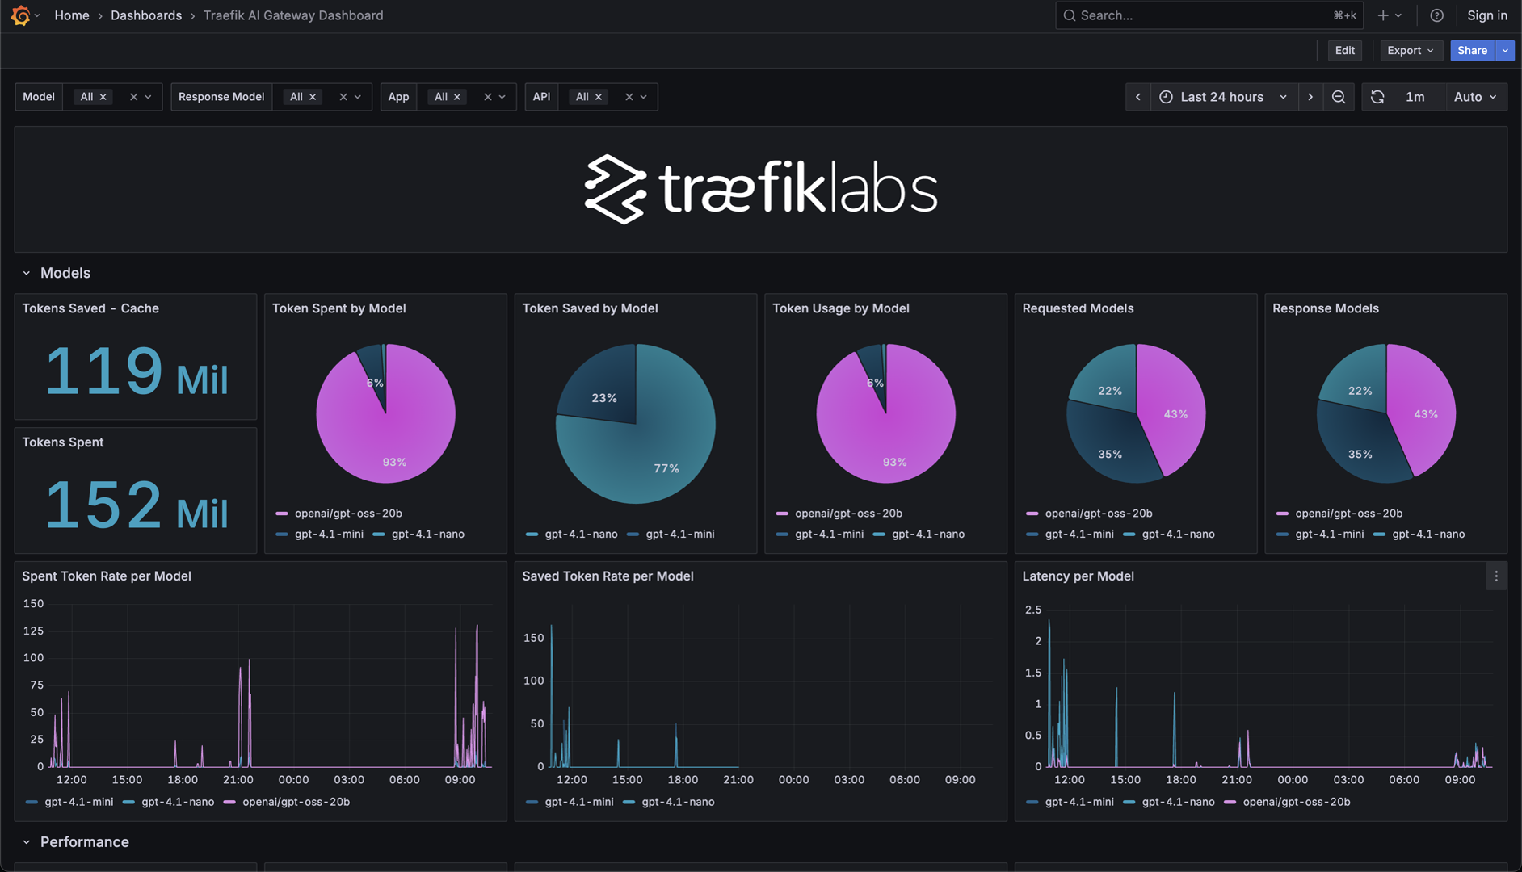Viewport: 1522px width, 872px height.
Task: Remove All tag from API filter
Action: pos(599,97)
